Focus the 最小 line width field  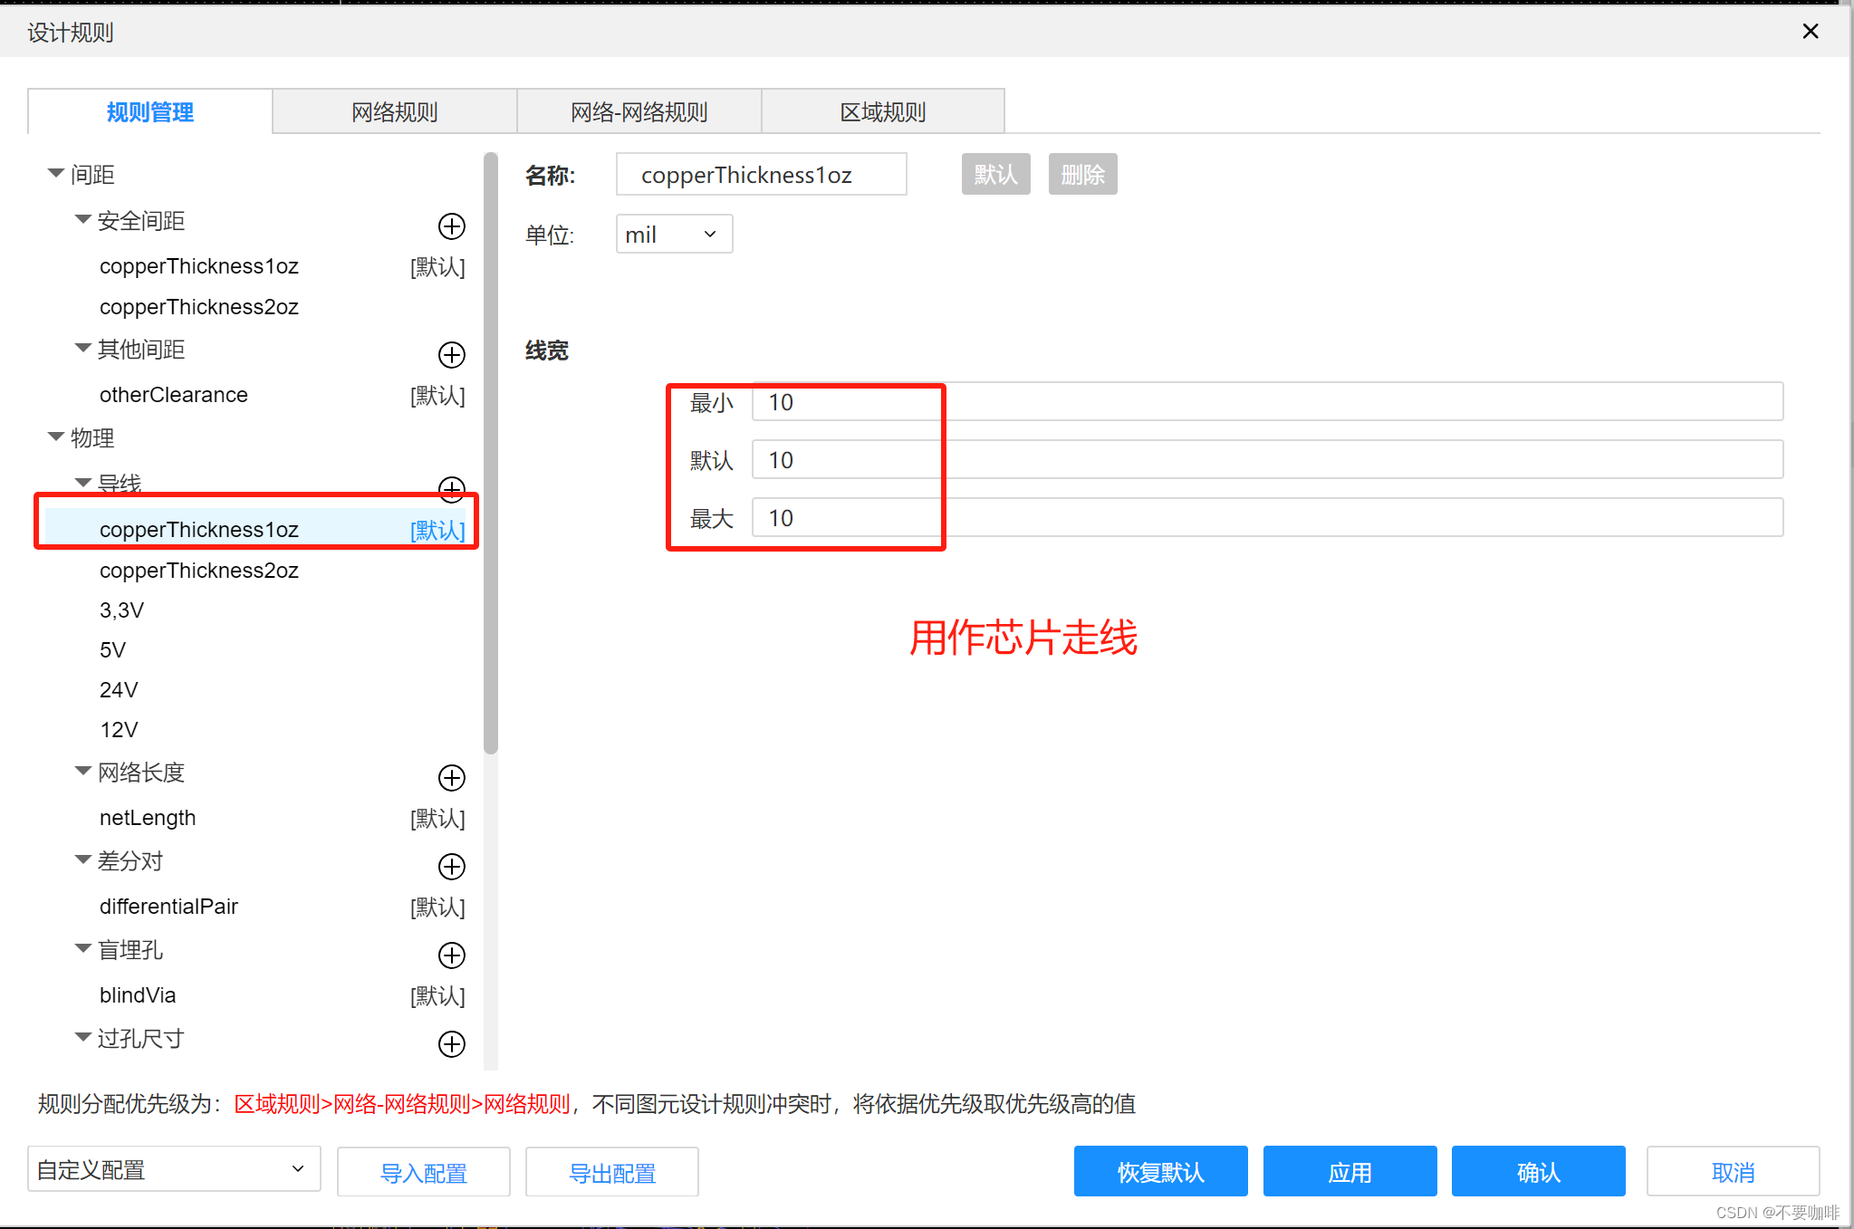click(1266, 402)
